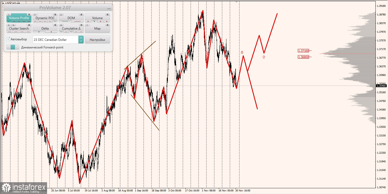Toggle the Cluster Search module
The image size is (388, 194).
coord(19,29)
